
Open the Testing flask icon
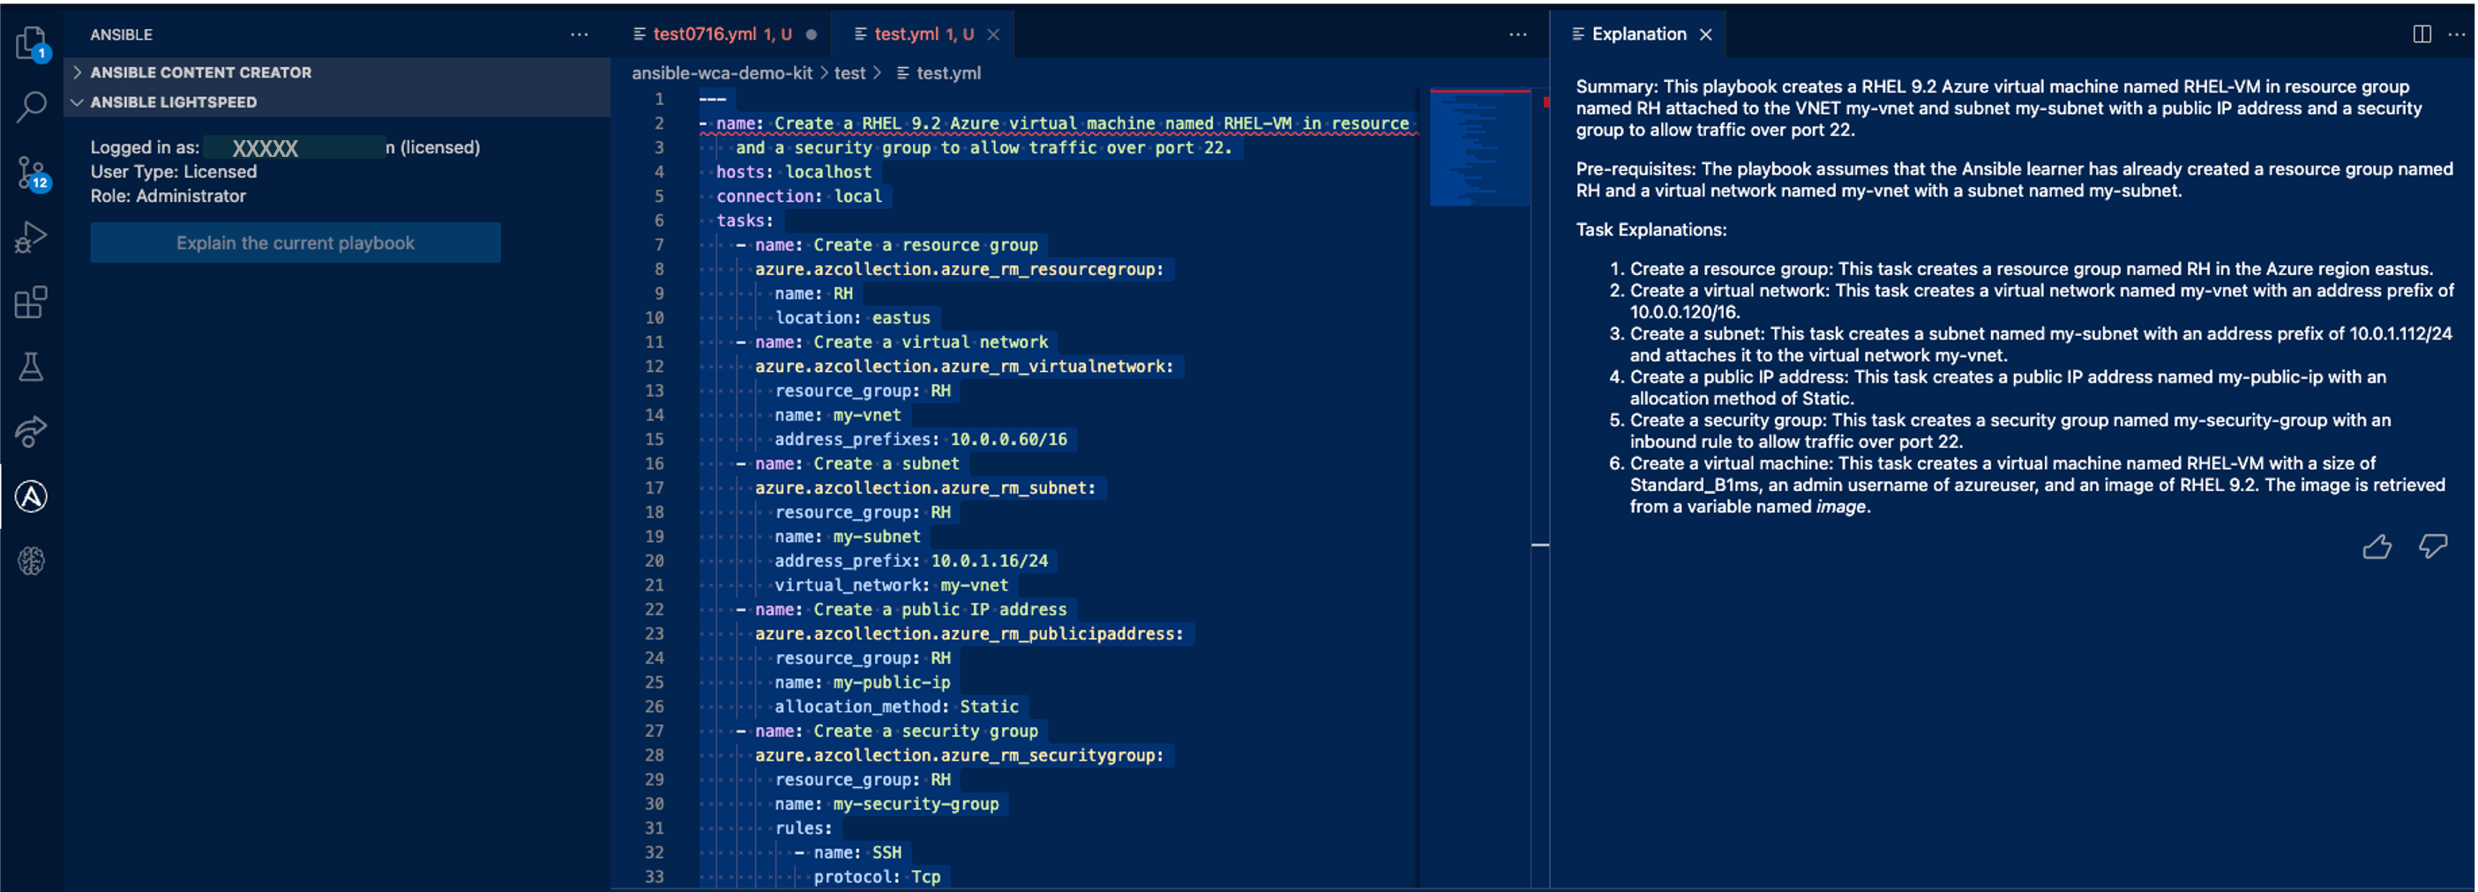point(31,366)
